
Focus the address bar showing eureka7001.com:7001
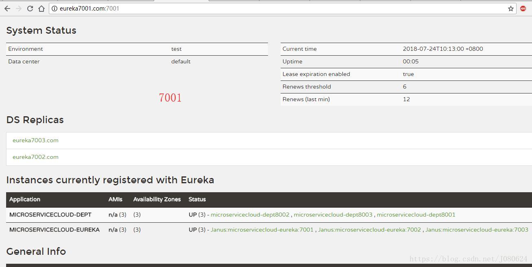pyautogui.click(x=282, y=9)
